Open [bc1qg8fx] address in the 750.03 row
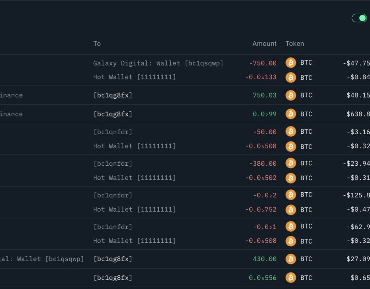 click(113, 95)
